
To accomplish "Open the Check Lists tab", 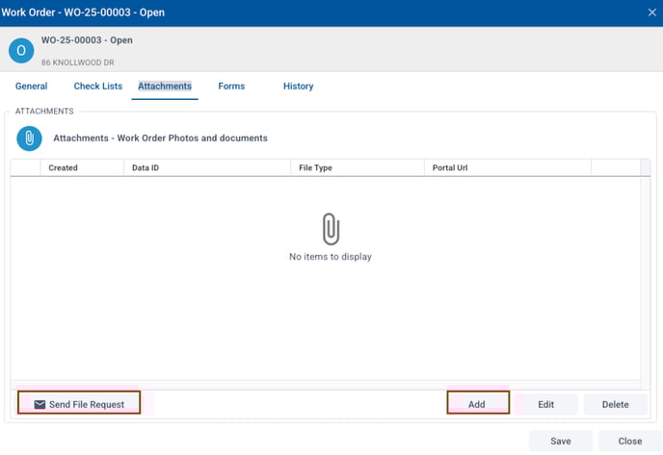I will 98,87.
